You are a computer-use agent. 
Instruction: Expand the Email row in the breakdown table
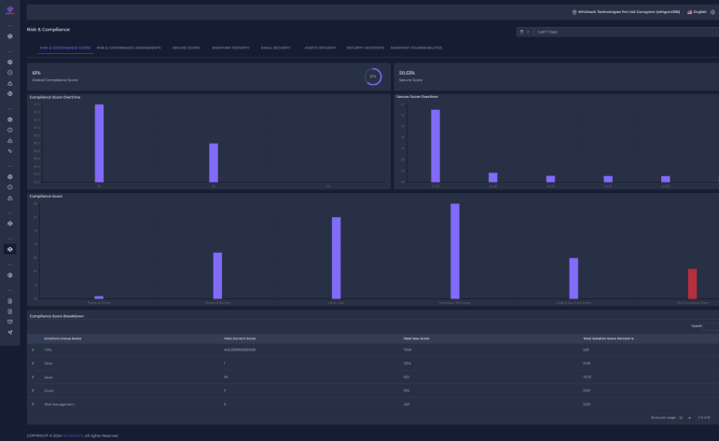point(33,391)
